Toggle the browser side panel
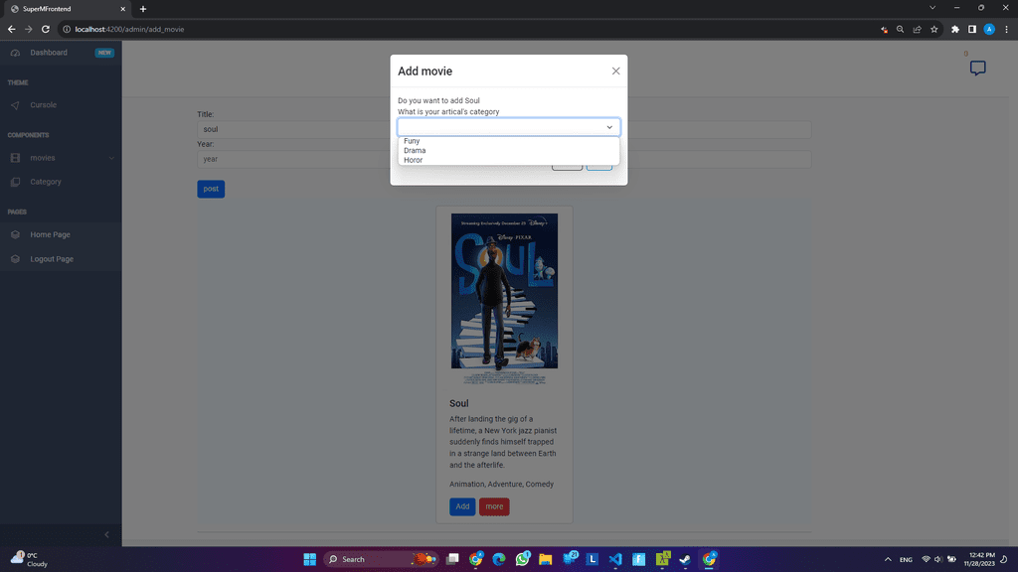The height and width of the screenshot is (572, 1018). pos(972,29)
